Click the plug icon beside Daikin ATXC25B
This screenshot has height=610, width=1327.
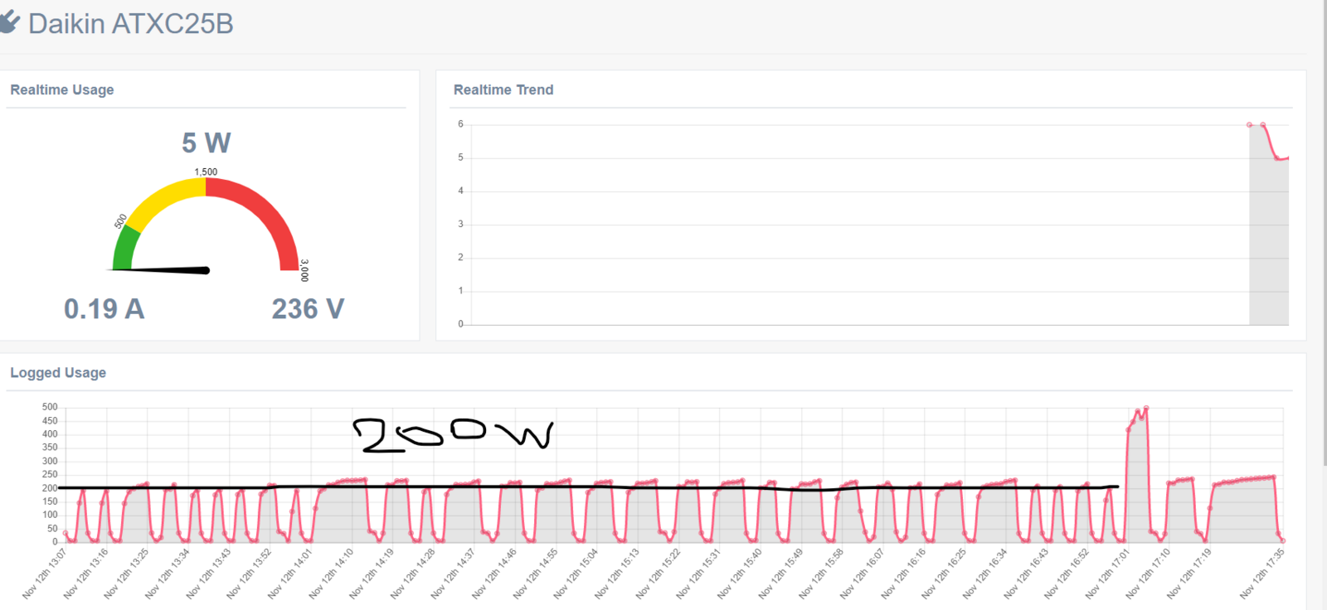[x=9, y=22]
